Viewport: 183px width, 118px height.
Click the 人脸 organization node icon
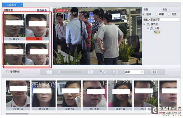(152, 28)
